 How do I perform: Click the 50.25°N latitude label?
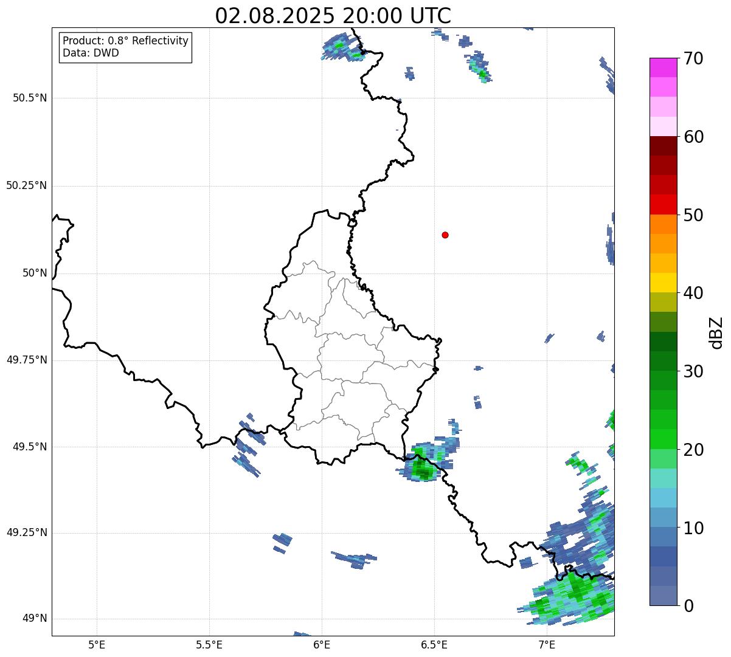(x=26, y=185)
